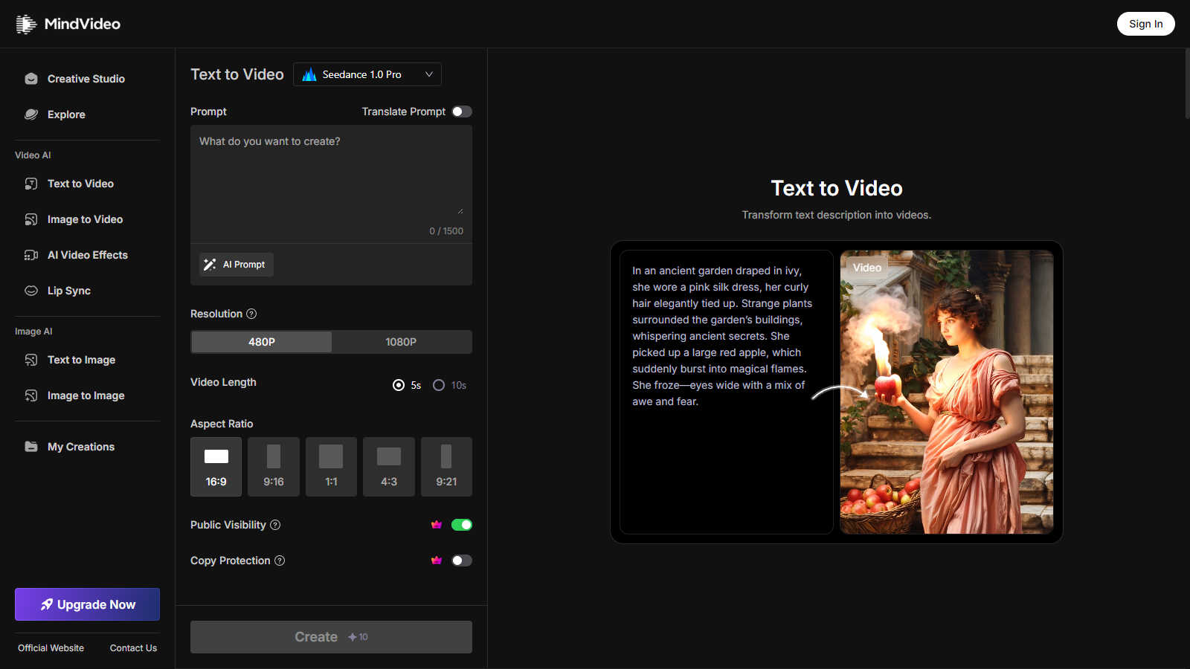The image size is (1190, 669).
Task: Open the Official Website link
Action: click(51, 648)
